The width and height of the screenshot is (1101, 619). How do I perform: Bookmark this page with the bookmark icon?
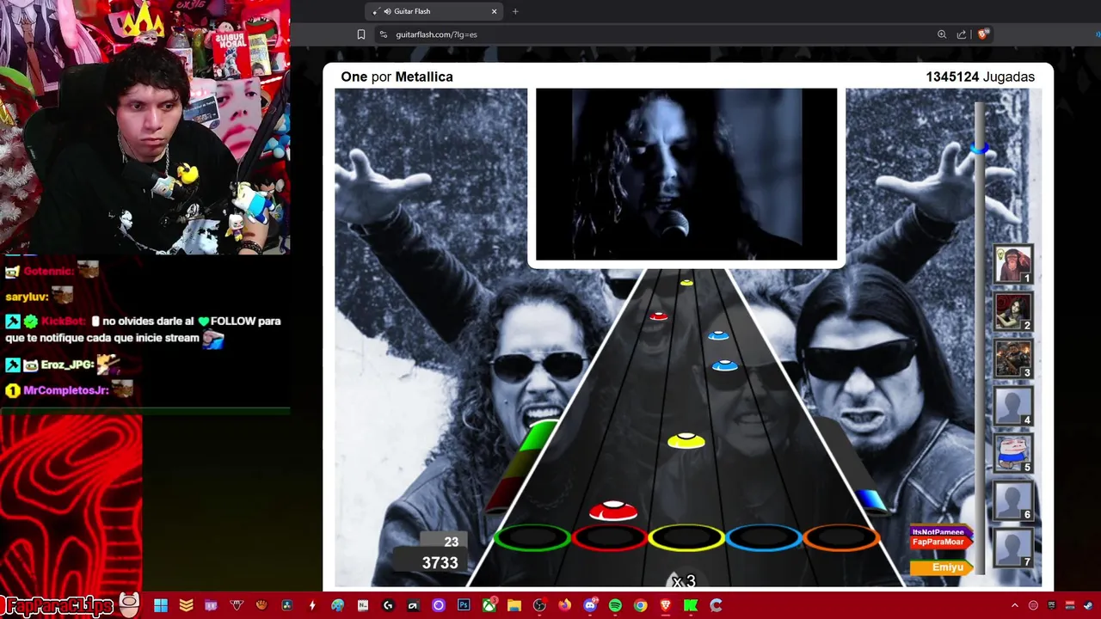pos(361,34)
